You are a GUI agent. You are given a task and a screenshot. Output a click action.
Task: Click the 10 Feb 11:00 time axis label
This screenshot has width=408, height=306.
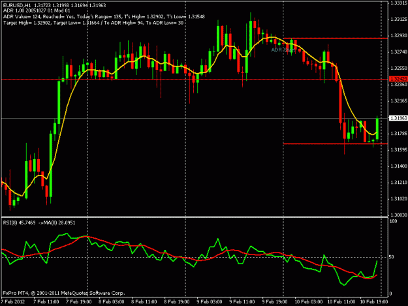click(341, 301)
